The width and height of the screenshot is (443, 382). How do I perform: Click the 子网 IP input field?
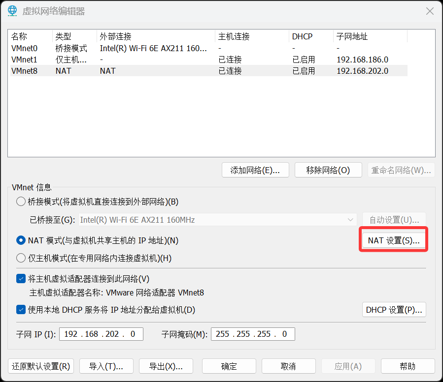(101, 334)
